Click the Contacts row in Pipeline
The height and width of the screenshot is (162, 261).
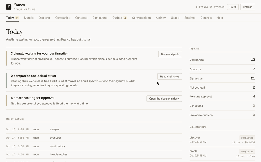pyautogui.click(x=222, y=69)
